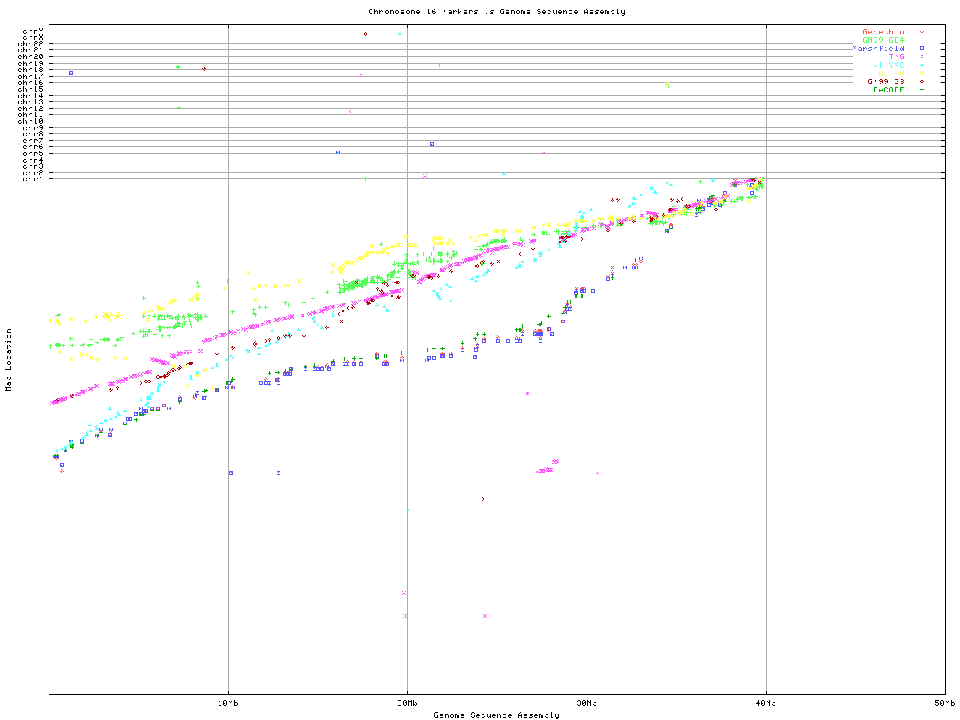Screen dimensions: 960x720
Task: Click the Genethon diamond marker in the legend
Action: 922,32
